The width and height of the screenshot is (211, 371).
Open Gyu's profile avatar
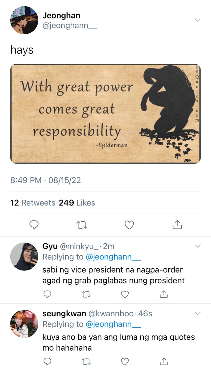point(24,257)
